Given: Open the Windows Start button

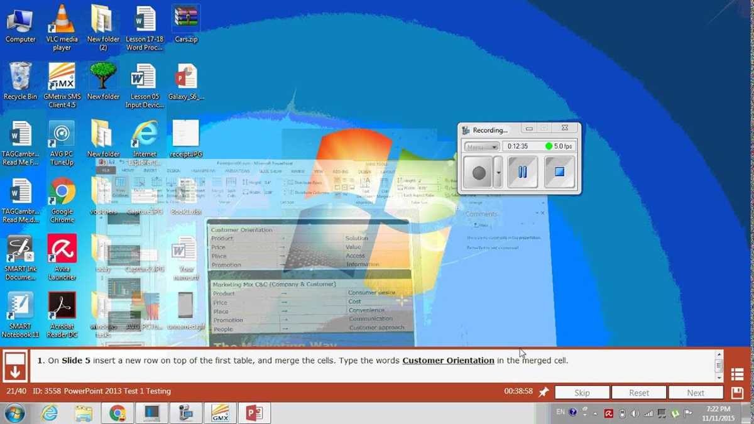Looking at the screenshot, I should click(14, 413).
